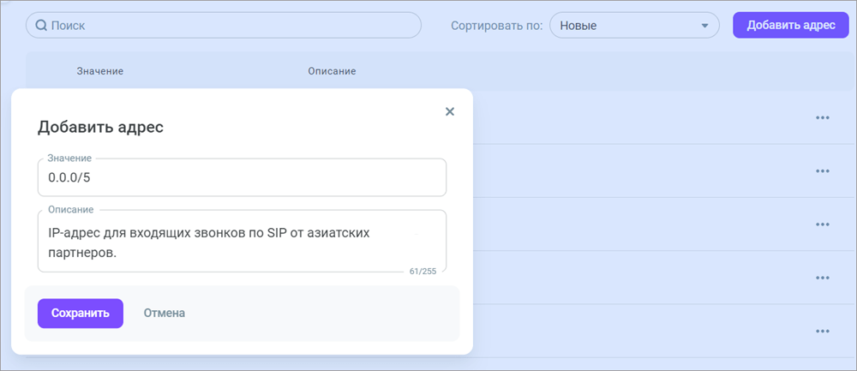Edit the Значение field containing 0.0.0/5
857x371 pixels.
pos(243,177)
